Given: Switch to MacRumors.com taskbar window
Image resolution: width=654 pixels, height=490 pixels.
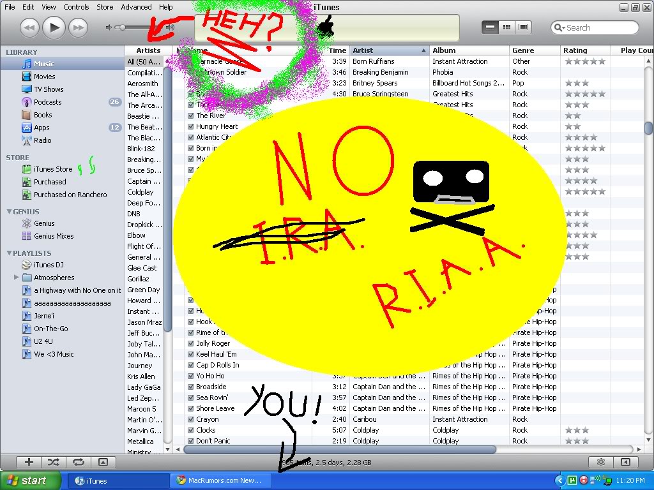Looking at the screenshot, I should [x=220, y=480].
